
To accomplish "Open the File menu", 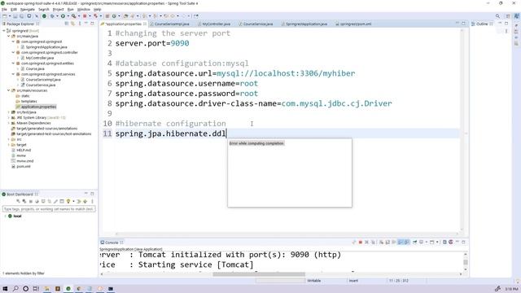I will click(4, 9).
